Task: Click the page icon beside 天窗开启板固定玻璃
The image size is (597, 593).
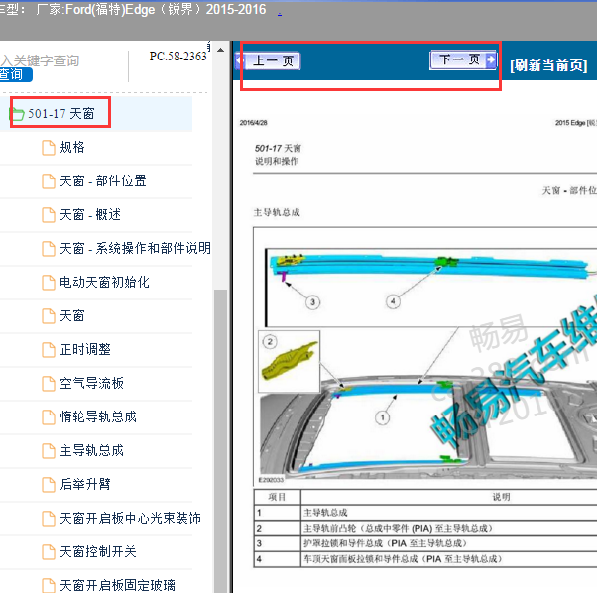Action: click(49, 585)
